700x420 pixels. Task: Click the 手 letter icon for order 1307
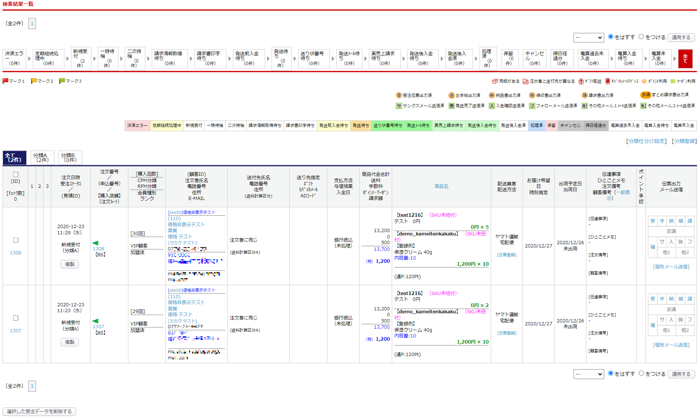[662, 299]
